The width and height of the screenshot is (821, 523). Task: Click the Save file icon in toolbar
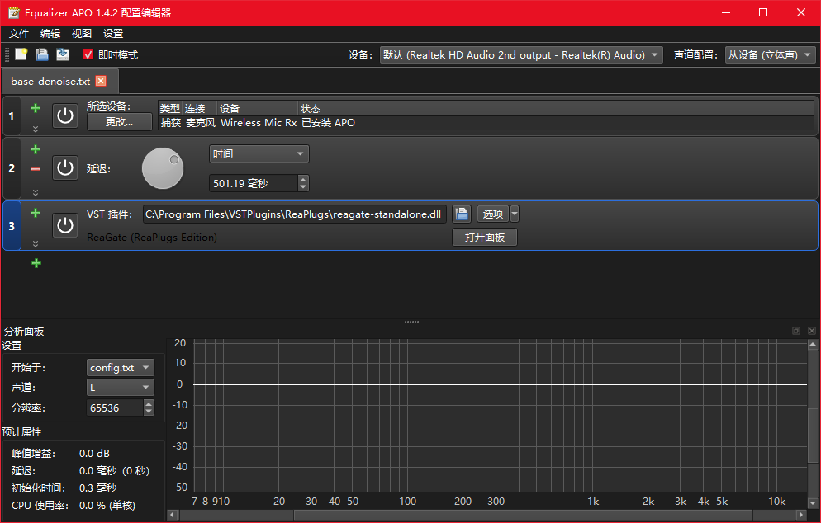(x=42, y=54)
